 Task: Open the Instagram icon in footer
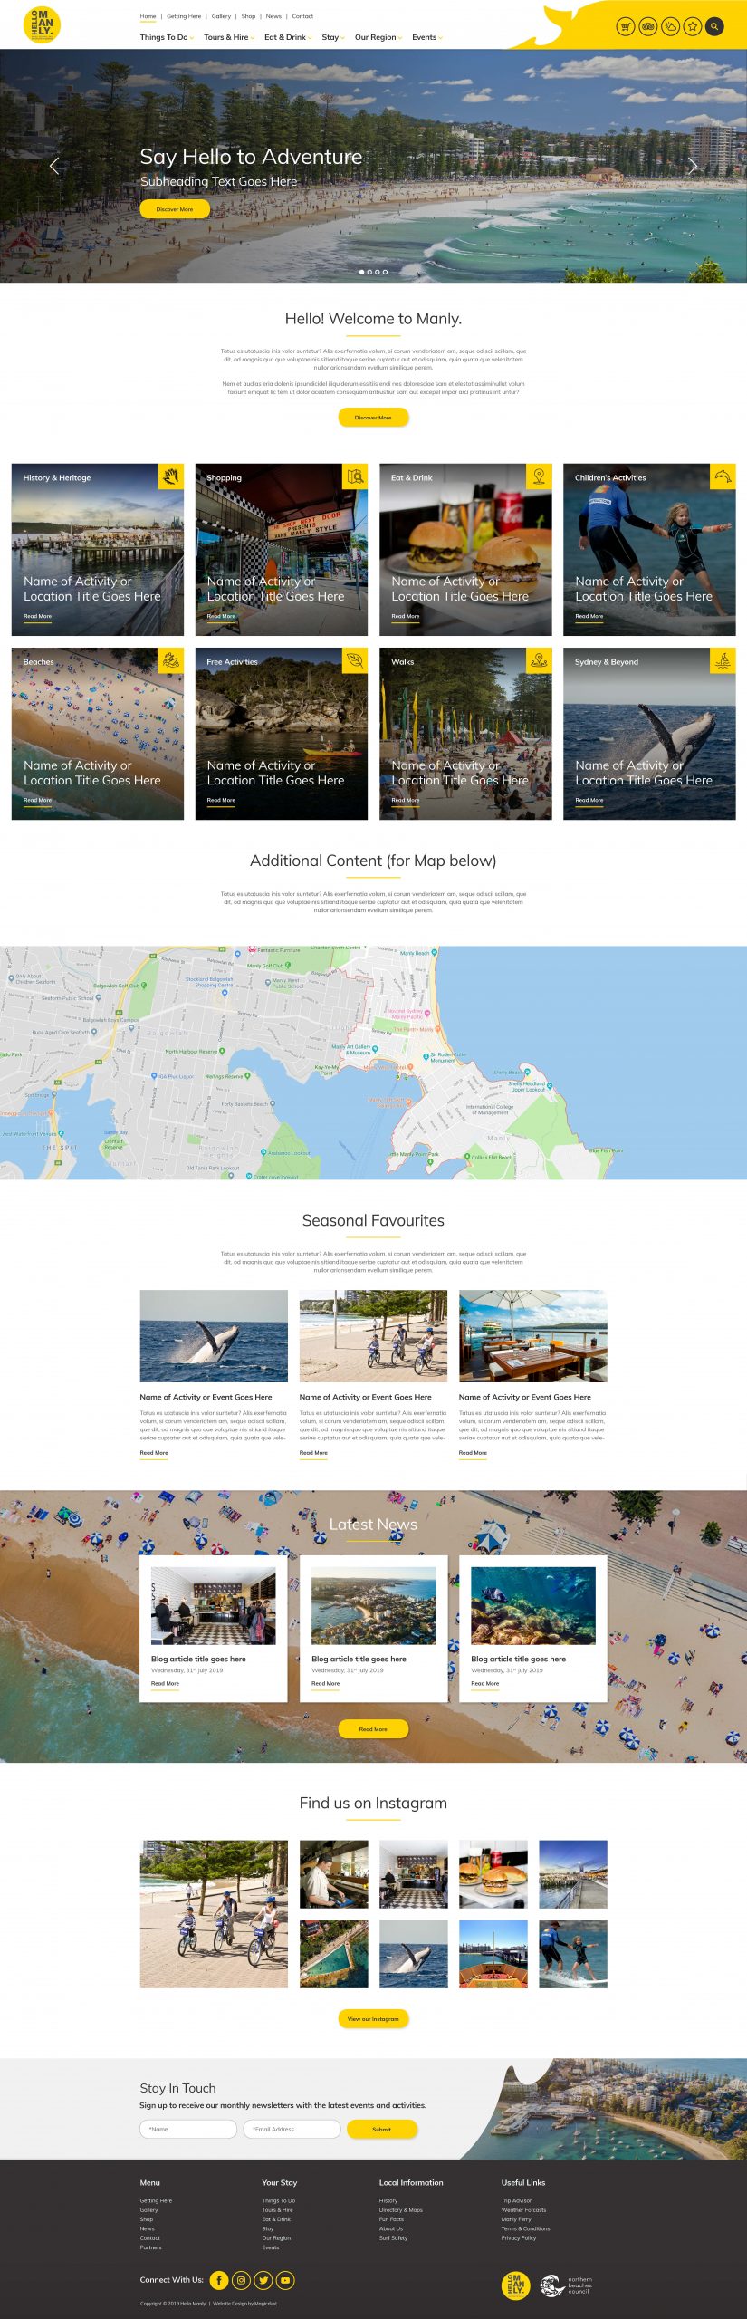(x=242, y=2280)
